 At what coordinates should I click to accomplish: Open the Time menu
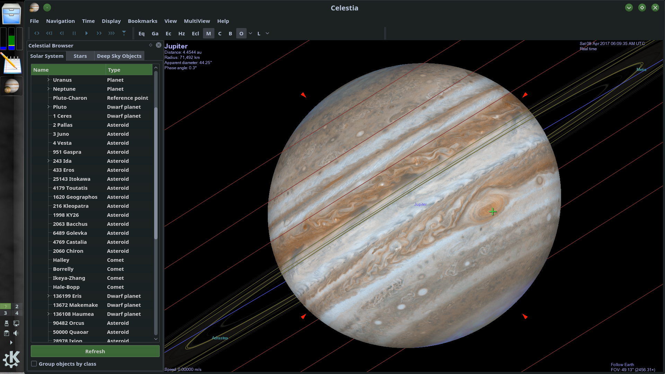click(88, 21)
